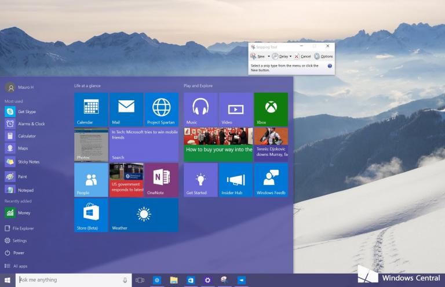The width and height of the screenshot is (445, 287).
Task: Open Snipping Tool help icon
Action: pos(330,66)
